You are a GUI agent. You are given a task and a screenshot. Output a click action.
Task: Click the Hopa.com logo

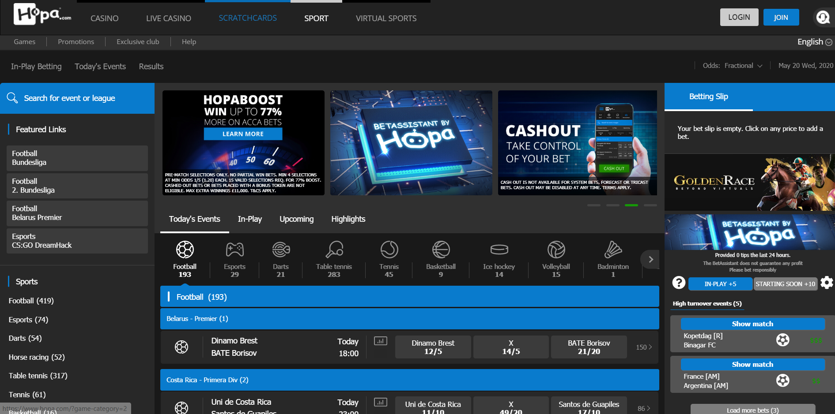tap(42, 14)
